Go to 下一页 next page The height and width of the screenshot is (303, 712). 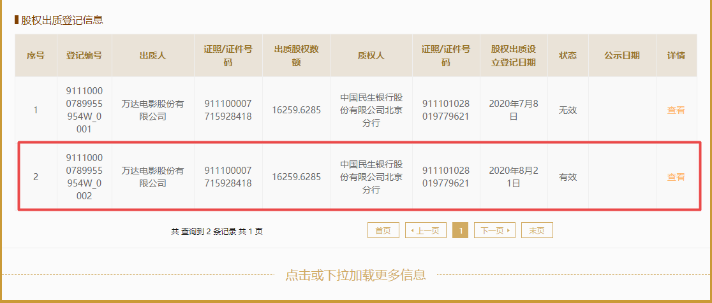[x=495, y=230]
